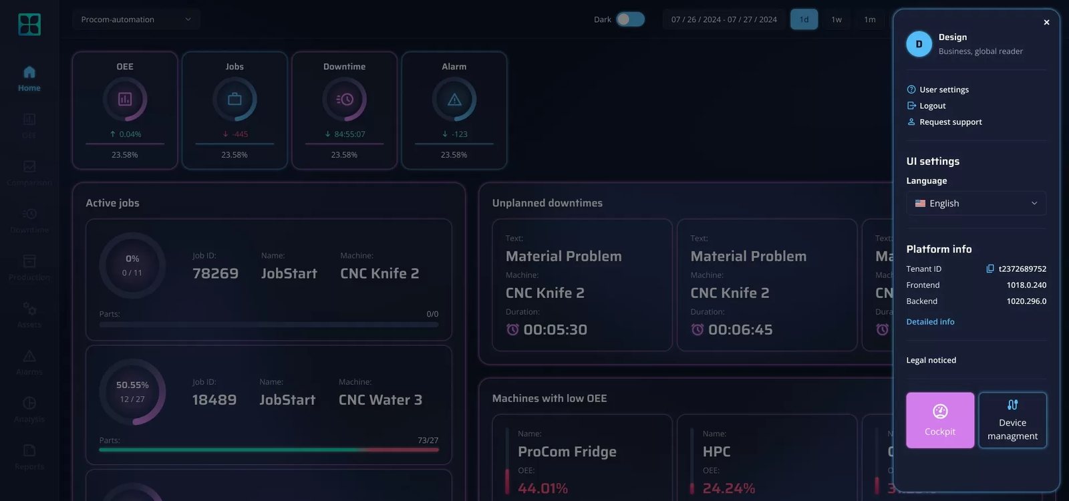Click job 18489 progress ring 50.55%
Screen dimensions: 1069x501
(132, 392)
